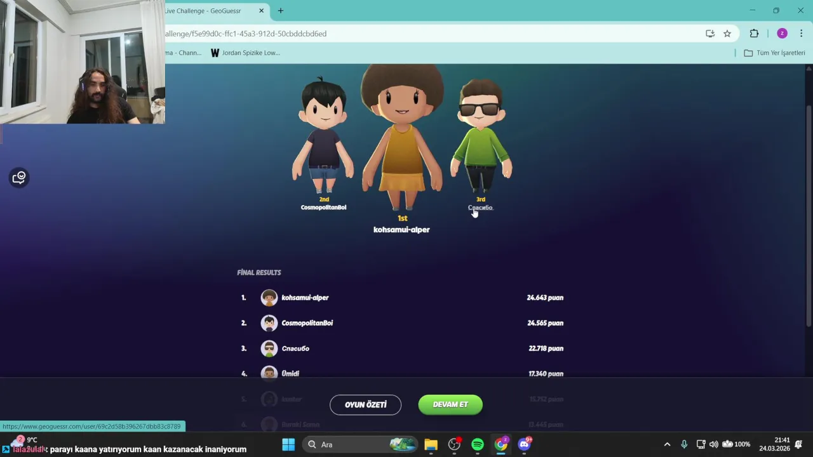
Task: Open network settings tray icon
Action: (x=701, y=444)
